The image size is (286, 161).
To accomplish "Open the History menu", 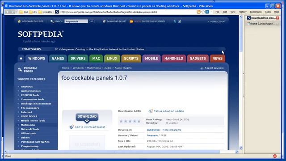I will point(243,12).
